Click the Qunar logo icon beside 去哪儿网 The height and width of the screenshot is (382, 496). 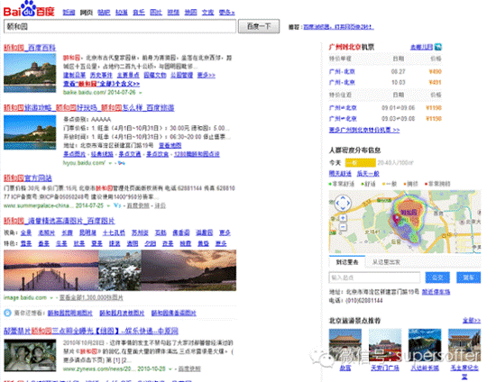[438, 47]
